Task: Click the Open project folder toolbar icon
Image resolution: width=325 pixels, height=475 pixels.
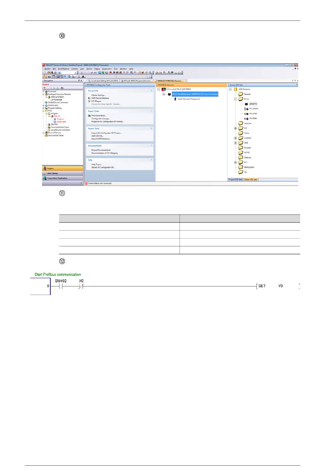Action: coord(48,73)
